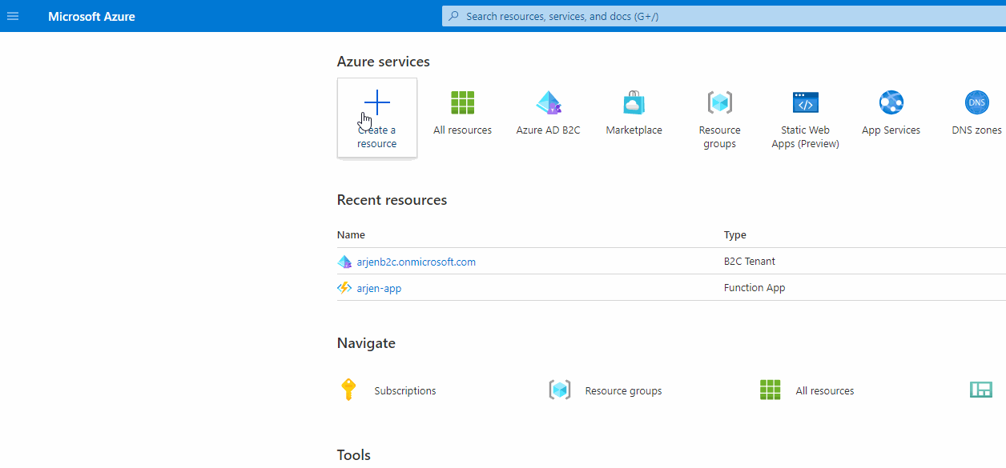Open Azure AD B2C service icon
Screen dimensions: 1006x468
coord(549,102)
